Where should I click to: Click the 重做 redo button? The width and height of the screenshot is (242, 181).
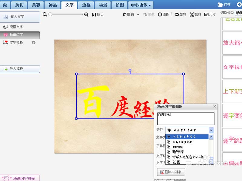[149, 14]
